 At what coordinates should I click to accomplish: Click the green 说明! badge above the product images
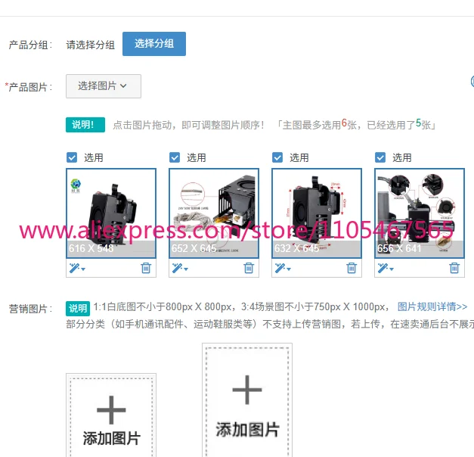85,125
